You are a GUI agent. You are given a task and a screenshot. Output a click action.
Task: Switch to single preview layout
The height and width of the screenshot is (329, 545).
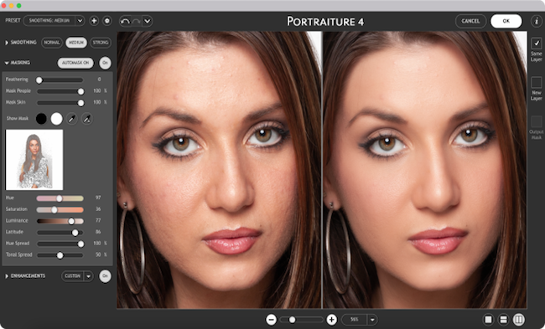click(x=488, y=319)
